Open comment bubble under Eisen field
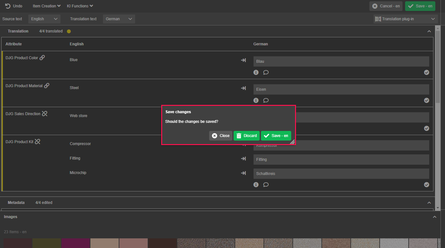 [x=266, y=100]
